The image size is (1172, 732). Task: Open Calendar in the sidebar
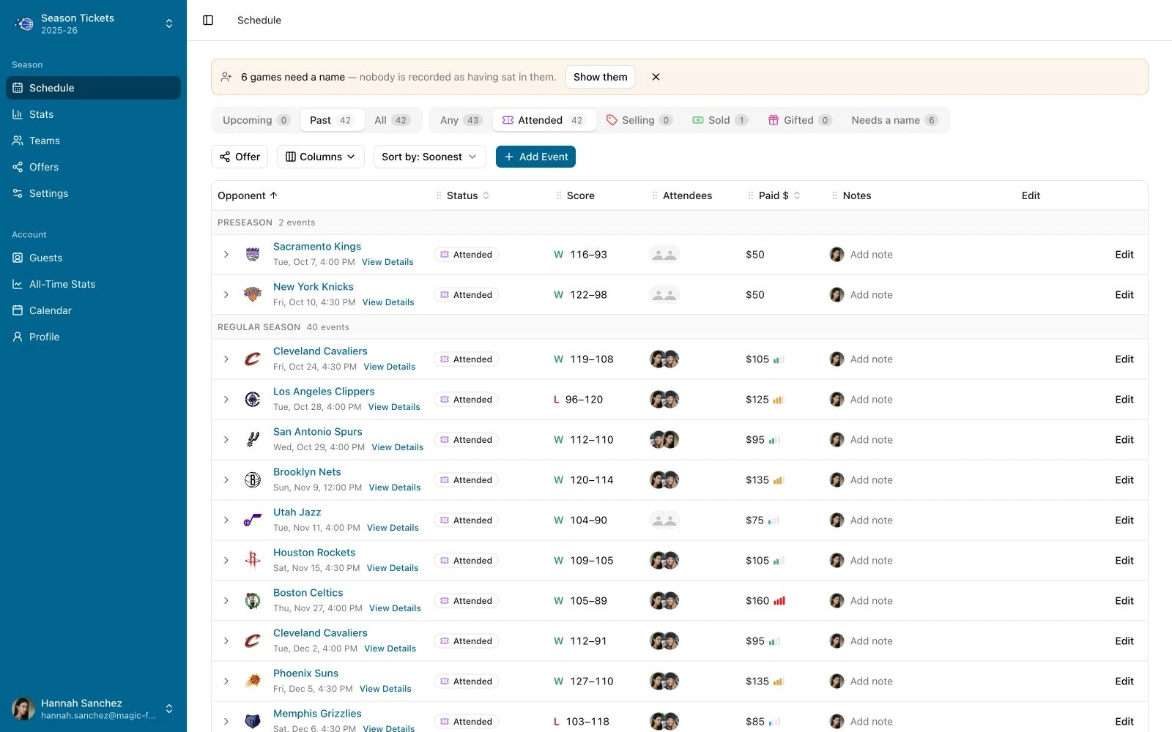[94, 310]
